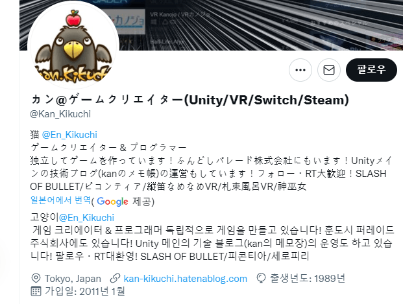Select the Tokyo, Japan location text
403x304 pixels.
click(x=73, y=279)
